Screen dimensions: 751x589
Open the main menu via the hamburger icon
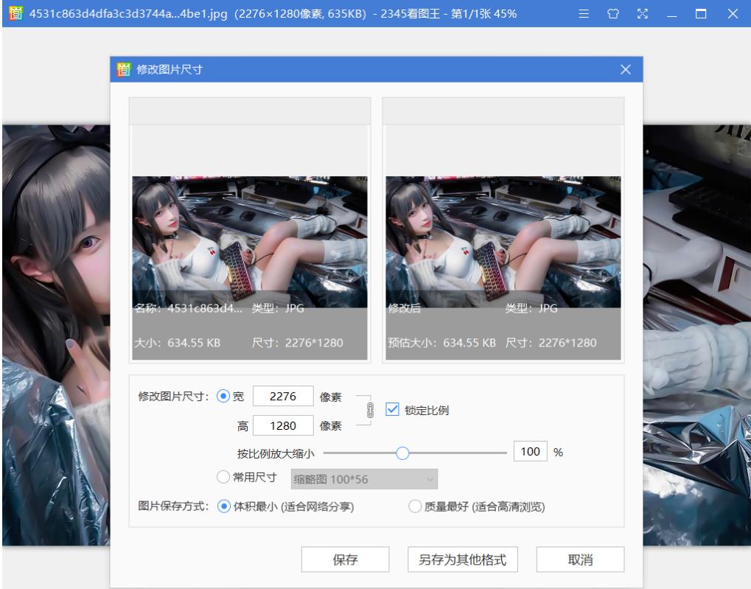[583, 13]
